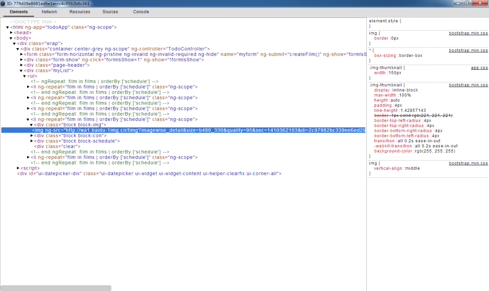
Task: Click the first ngRepeat start comment
Action: coord(94,82)
